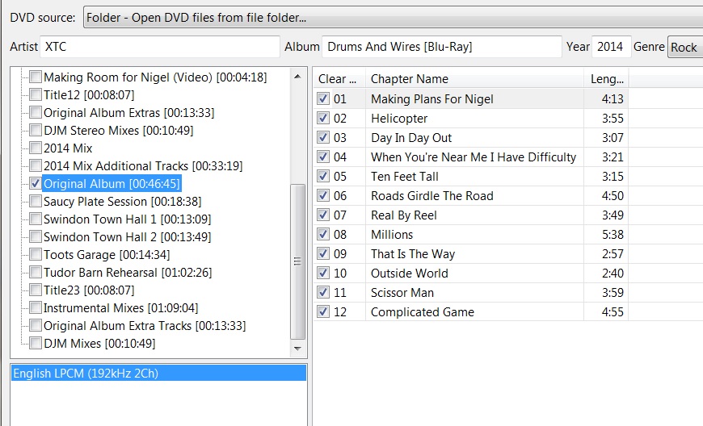The image size is (703, 426).
Task: Uncheck chapter 07 Real By Reel
Action: coord(322,215)
